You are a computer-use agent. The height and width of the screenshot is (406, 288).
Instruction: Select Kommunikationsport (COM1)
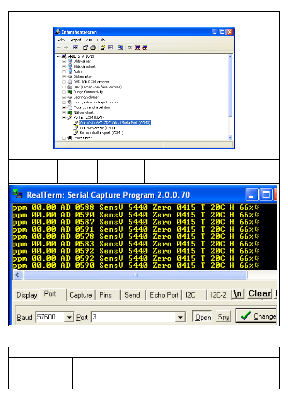click(x=101, y=133)
